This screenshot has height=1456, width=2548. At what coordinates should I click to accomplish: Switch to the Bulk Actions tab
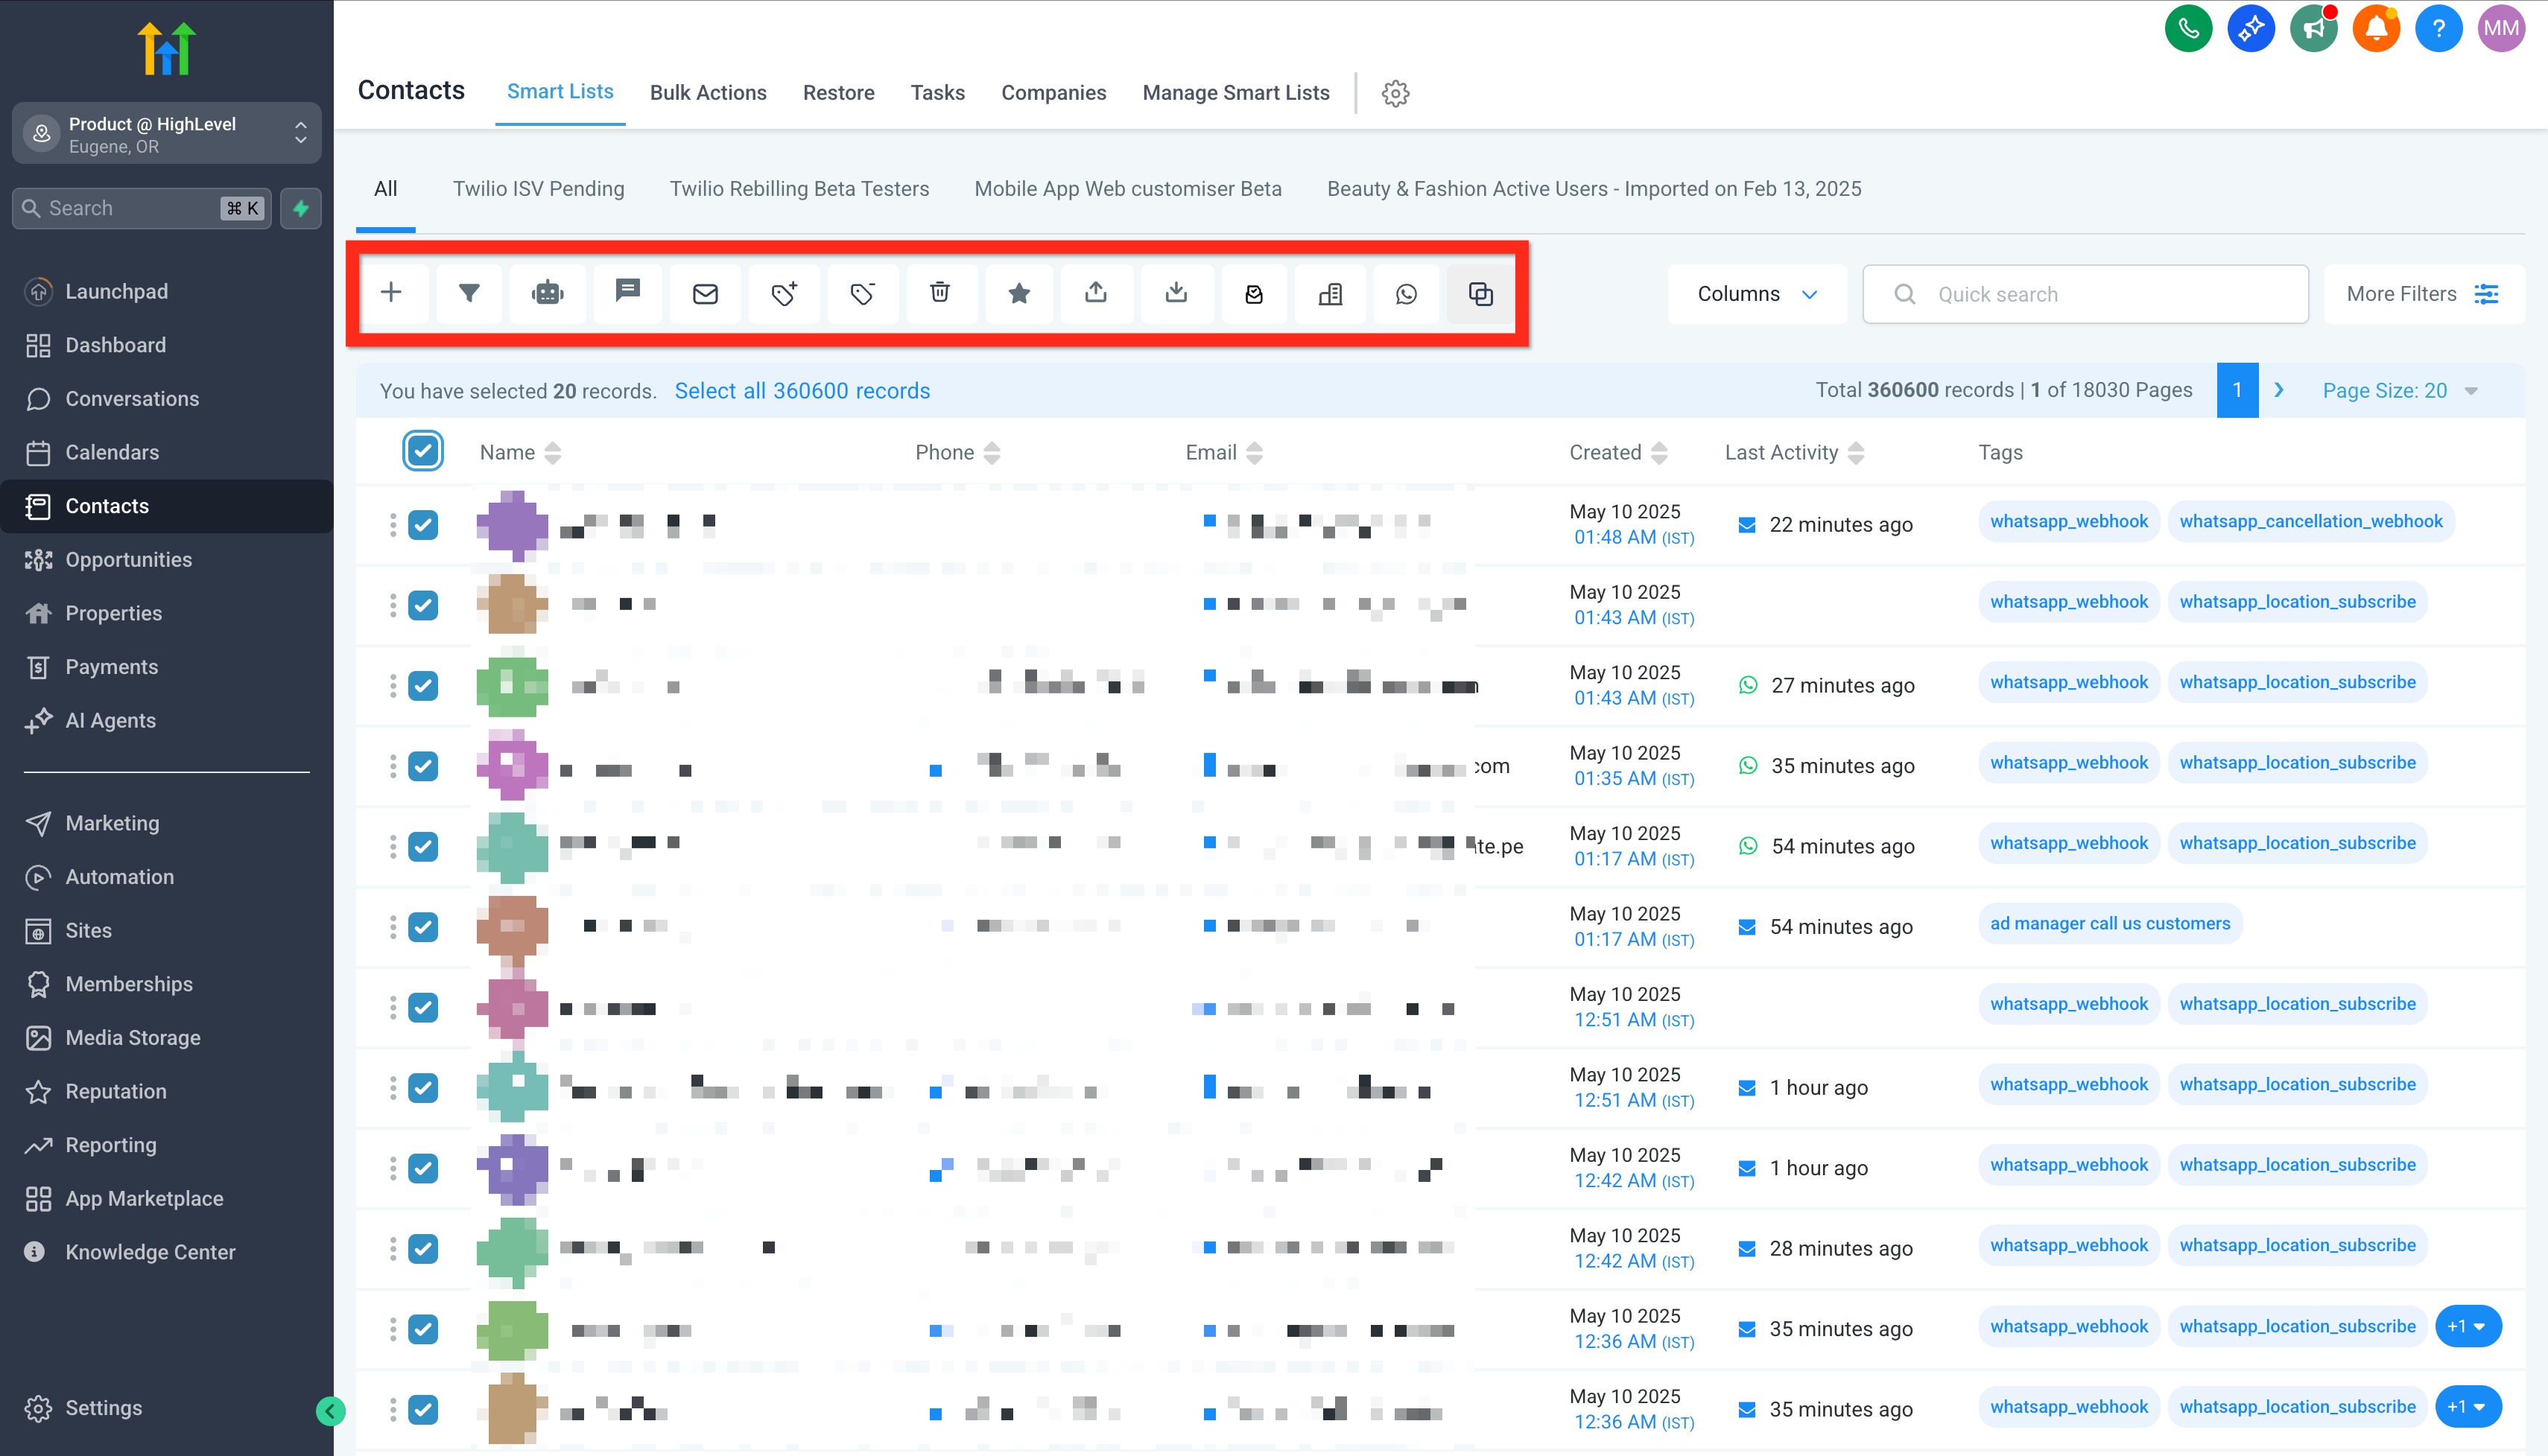(x=707, y=92)
